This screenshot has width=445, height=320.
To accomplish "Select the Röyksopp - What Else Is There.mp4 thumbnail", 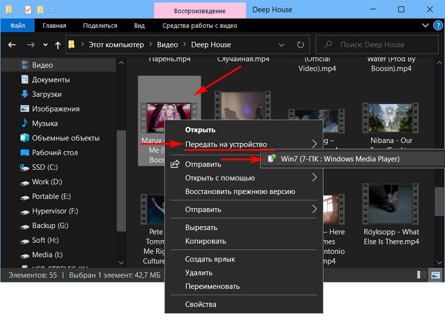I will point(390,204).
